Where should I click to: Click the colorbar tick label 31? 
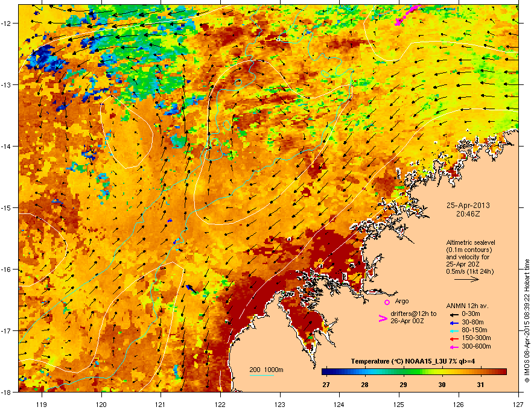coord(480,385)
